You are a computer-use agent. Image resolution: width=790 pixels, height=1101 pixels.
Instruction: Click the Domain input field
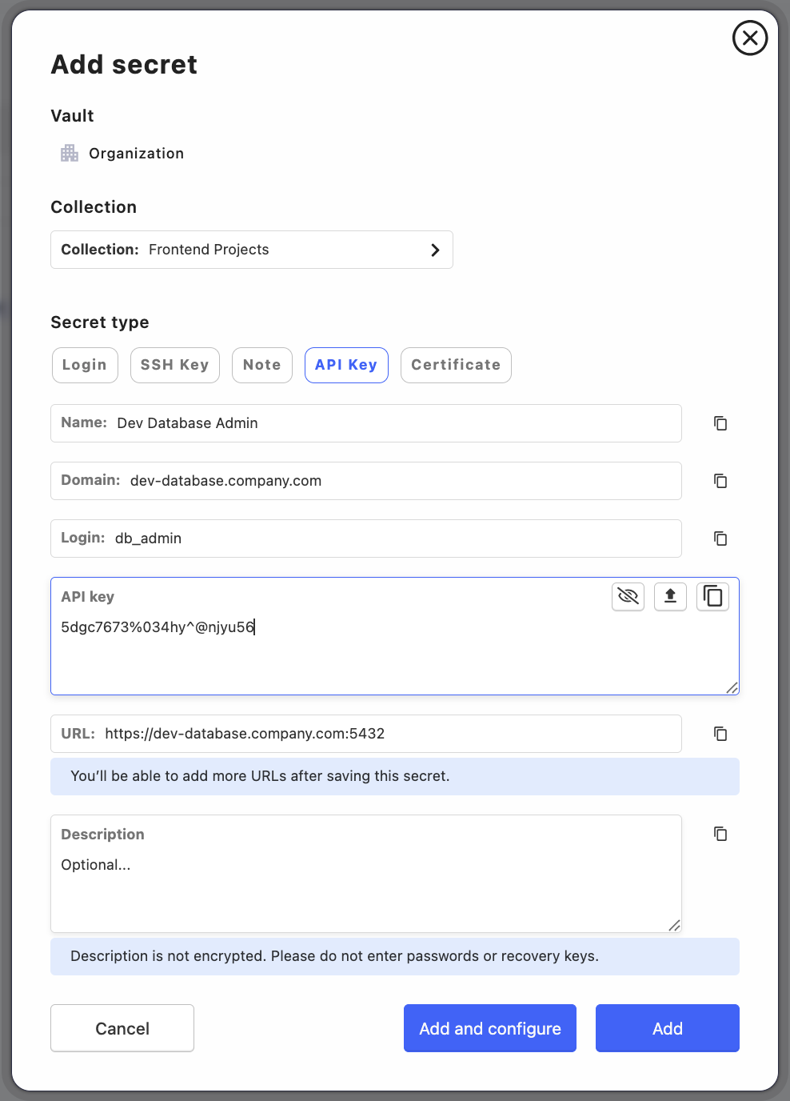[366, 481]
